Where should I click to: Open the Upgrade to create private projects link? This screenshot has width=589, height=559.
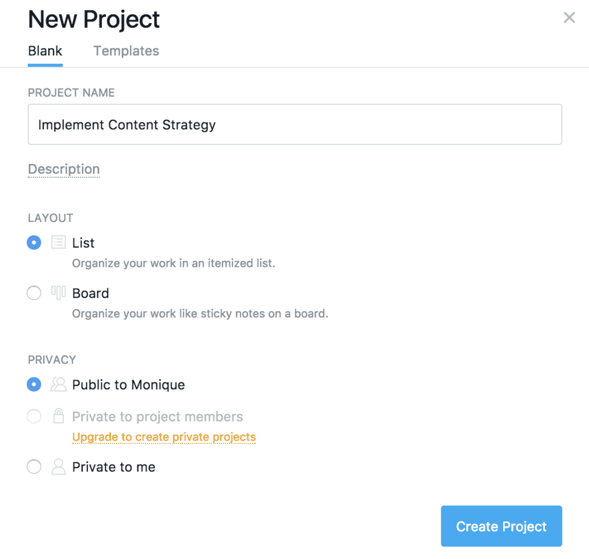click(x=164, y=437)
